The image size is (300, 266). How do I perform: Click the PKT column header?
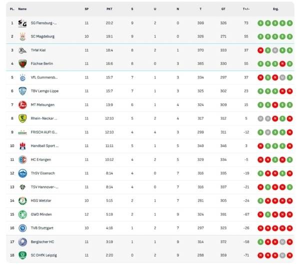pos(109,9)
